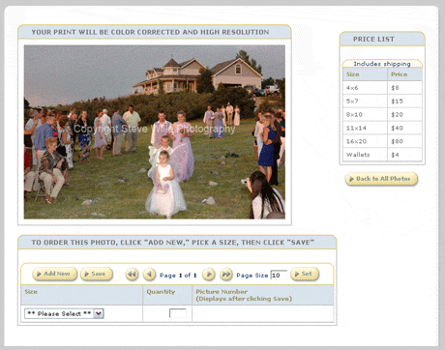Select the Wallets price row
The width and height of the screenshot is (445, 350).
pyautogui.click(x=382, y=155)
